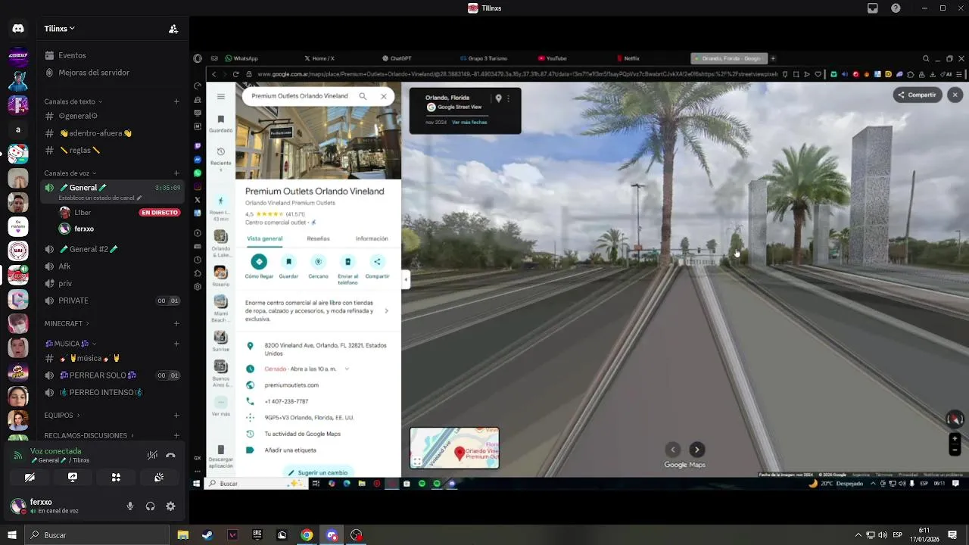Deafen audio with the headphones icon
969x545 pixels.
click(x=150, y=506)
